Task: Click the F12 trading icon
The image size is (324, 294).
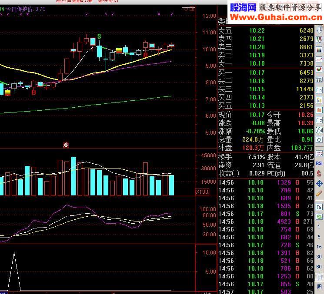Action: pyautogui.click(x=319, y=120)
